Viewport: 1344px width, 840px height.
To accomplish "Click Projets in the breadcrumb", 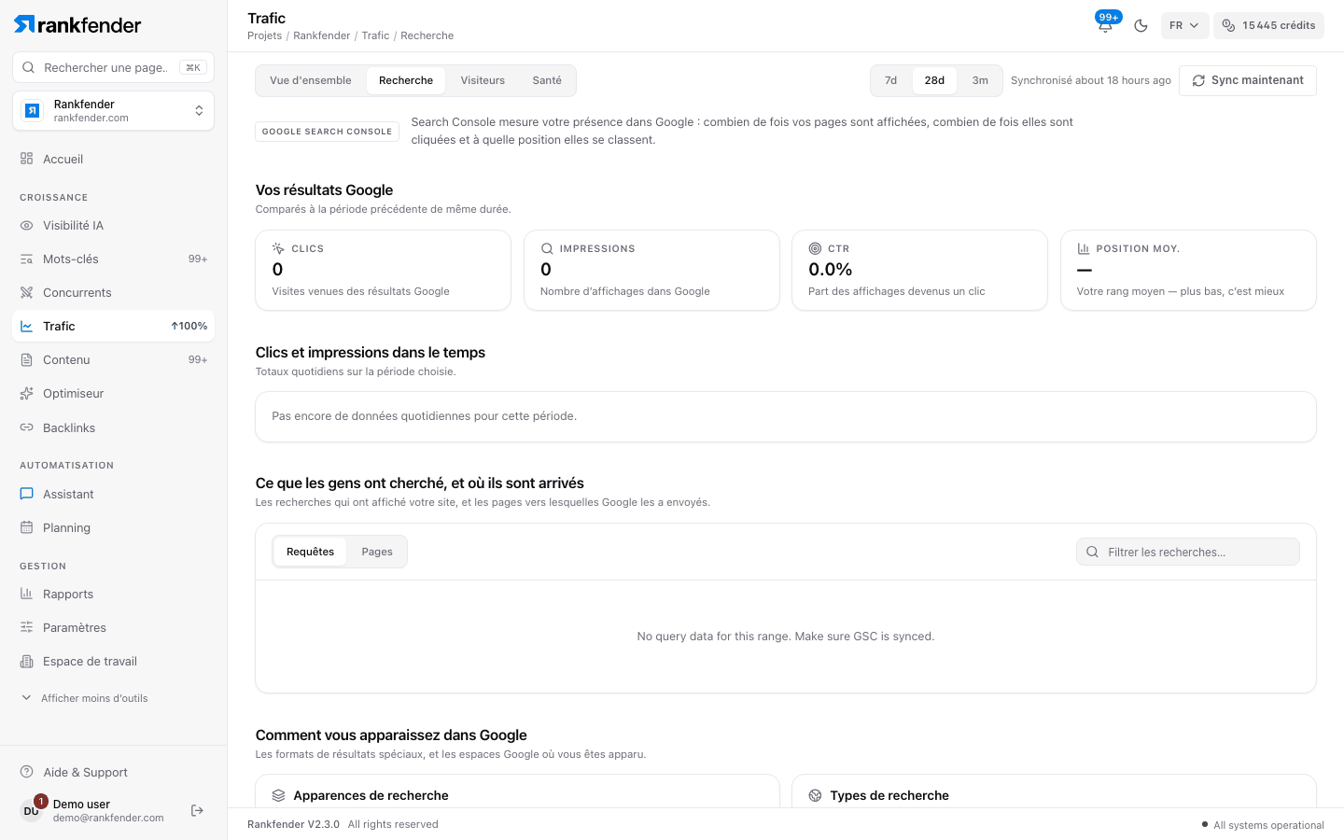I will coord(264,35).
